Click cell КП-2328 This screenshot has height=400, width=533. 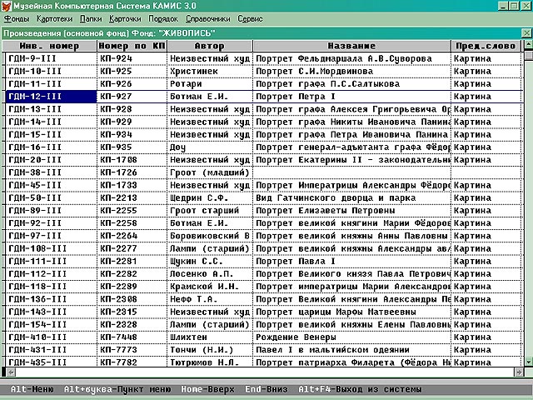(x=132, y=325)
